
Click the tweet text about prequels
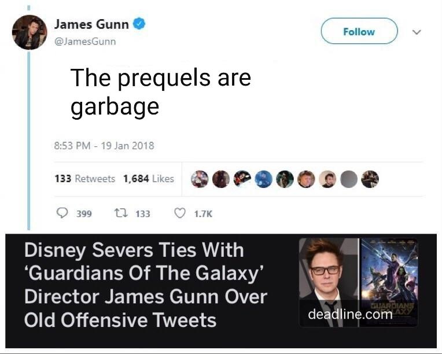pos(161,92)
